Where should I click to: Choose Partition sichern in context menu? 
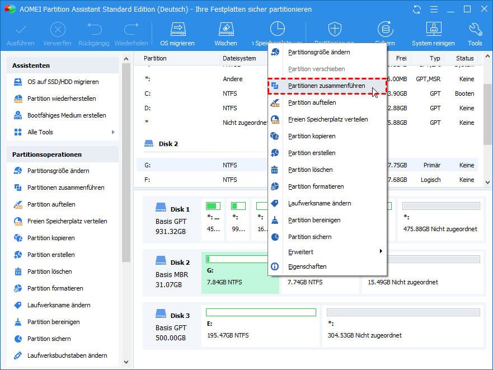(x=327, y=237)
